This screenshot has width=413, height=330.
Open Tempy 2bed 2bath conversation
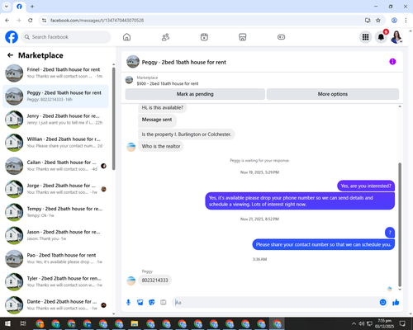click(x=55, y=212)
